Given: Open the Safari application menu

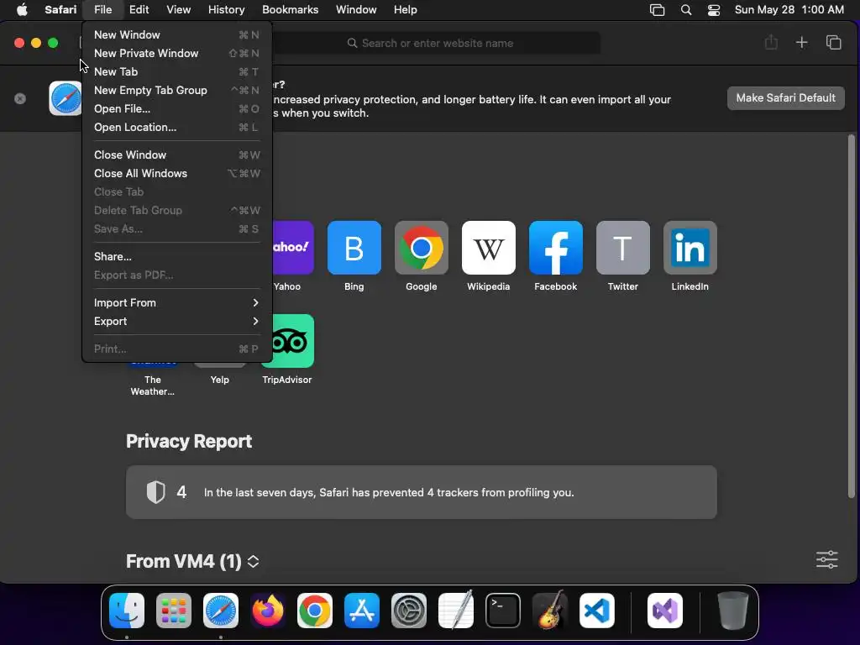Looking at the screenshot, I should click(x=60, y=10).
